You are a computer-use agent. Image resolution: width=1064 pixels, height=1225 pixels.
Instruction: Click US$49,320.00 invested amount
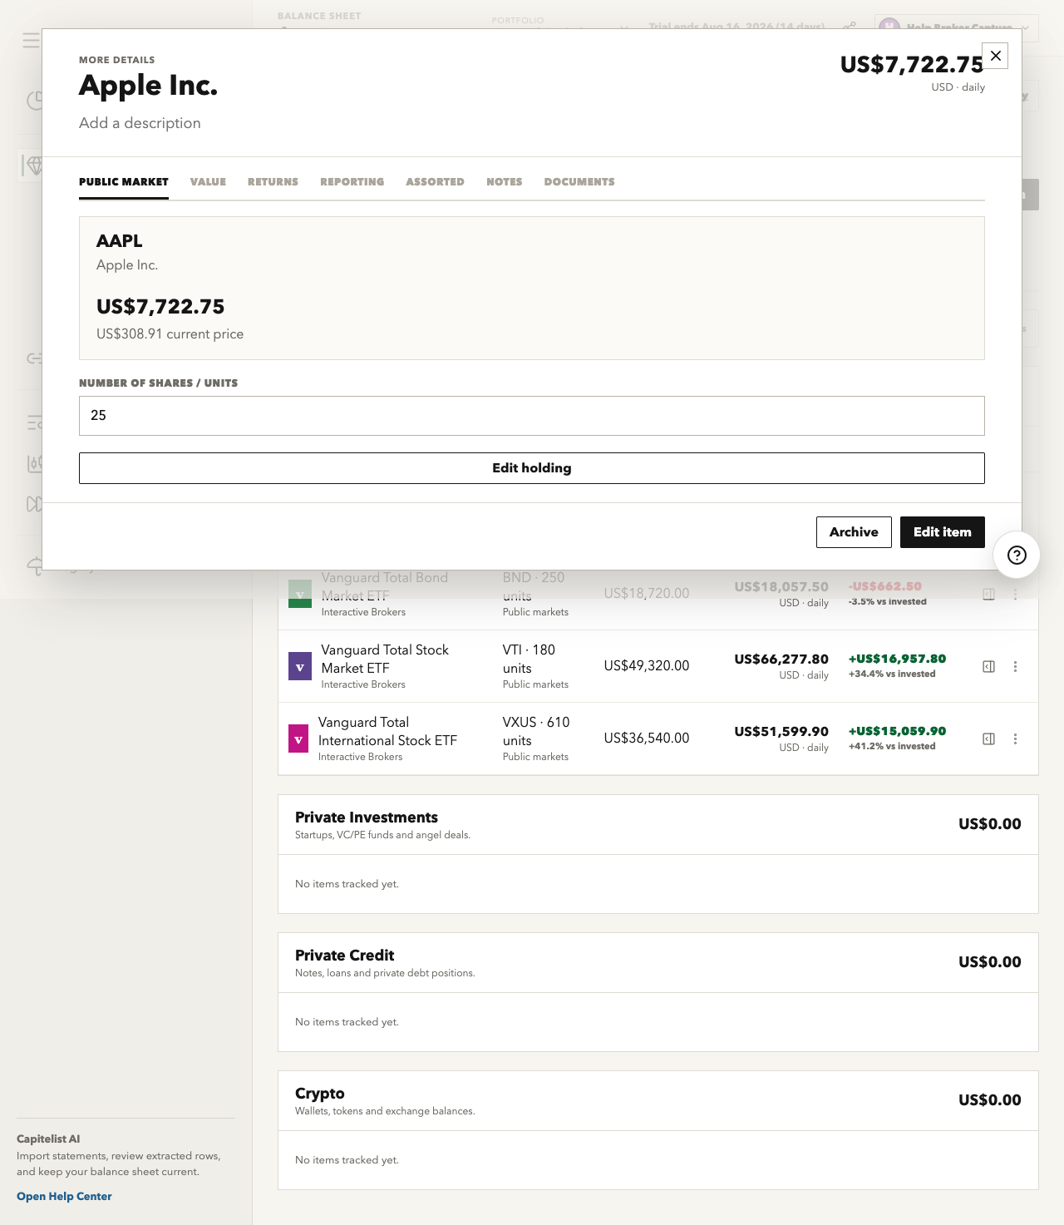coord(647,666)
